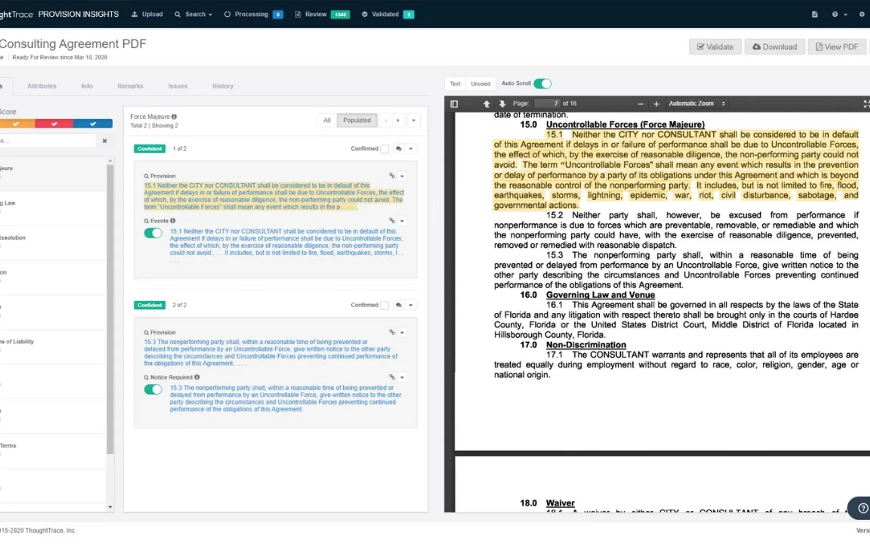Viewport: 870px width, 544px height.
Task: Open the History tab
Action: 223,86
